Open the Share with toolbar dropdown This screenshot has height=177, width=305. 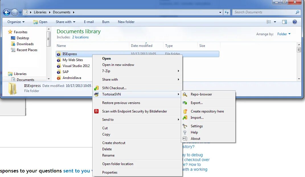(65, 22)
